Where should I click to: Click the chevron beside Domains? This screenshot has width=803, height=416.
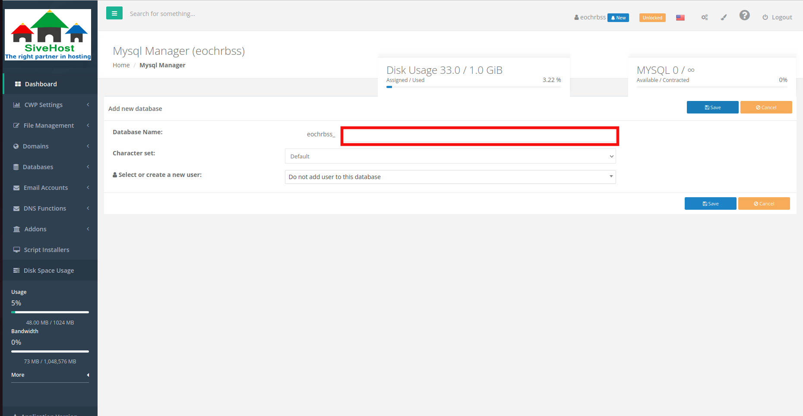tap(88, 146)
